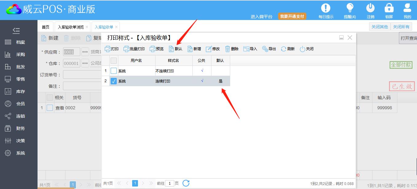Image resolution: width=417 pixels, height=189 pixels.
Task: Sort by 用户名 column header
Action: coord(136,60)
